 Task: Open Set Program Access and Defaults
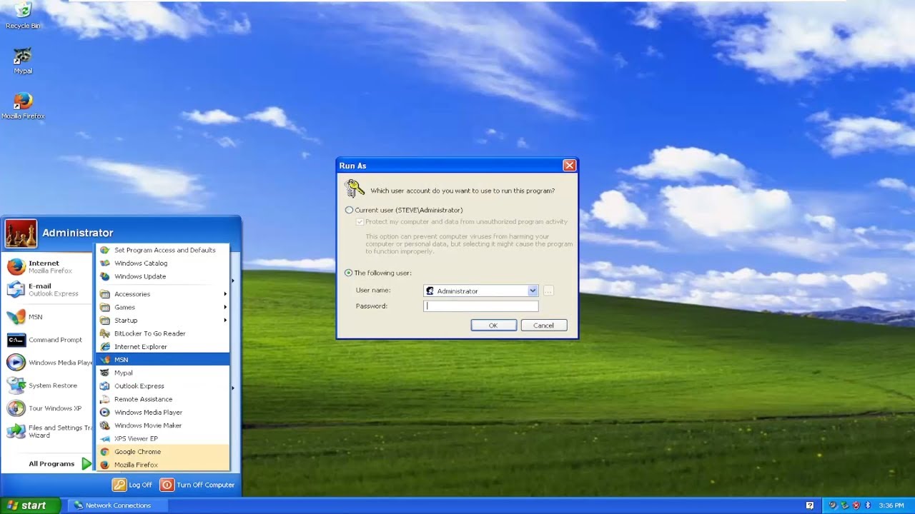click(x=163, y=250)
